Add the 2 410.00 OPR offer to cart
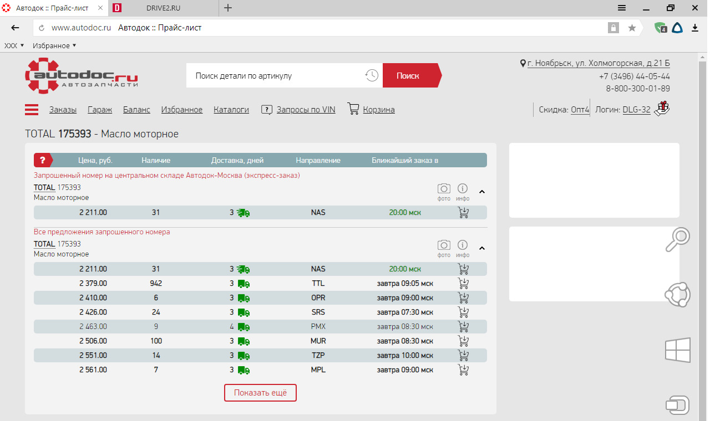 (x=463, y=297)
